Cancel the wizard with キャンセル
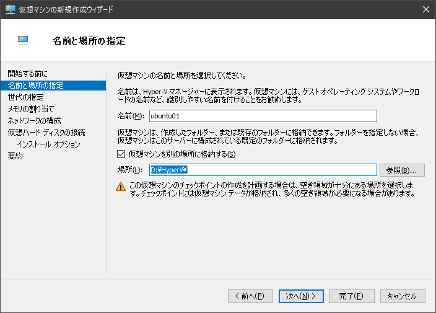Viewport: 436px width, 313px height. (x=403, y=296)
